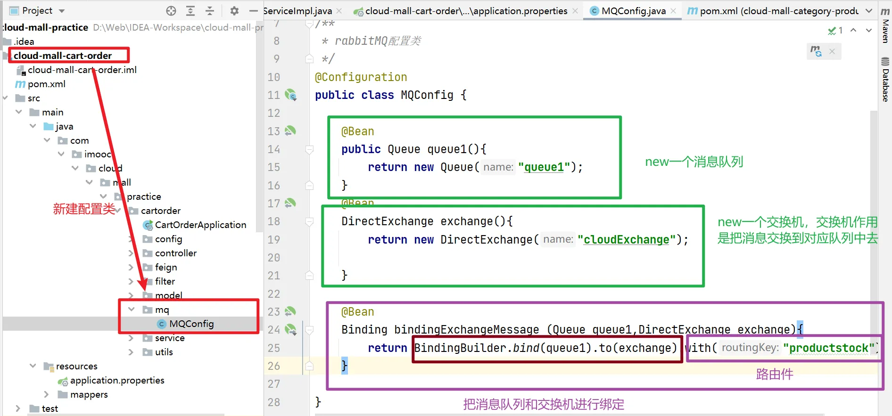892x416 pixels.
Task: Open Project panel settings gear
Action: tap(234, 11)
